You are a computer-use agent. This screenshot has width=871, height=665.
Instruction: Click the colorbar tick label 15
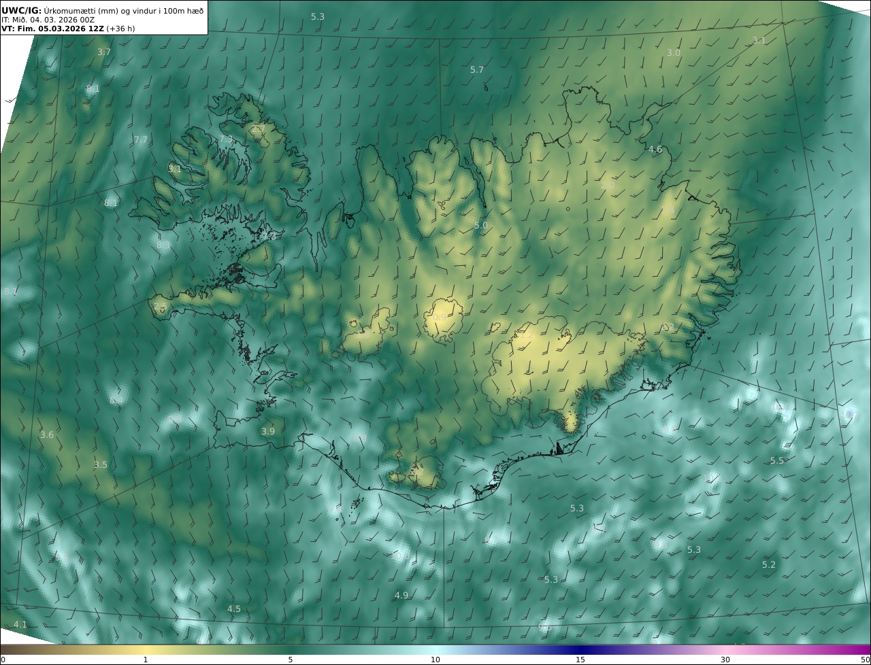click(x=580, y=660)
